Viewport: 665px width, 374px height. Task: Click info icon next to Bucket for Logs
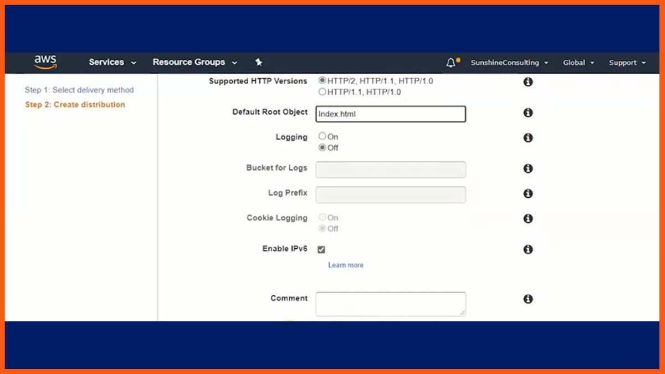click(528, 168)
